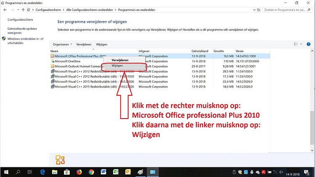
Task: Open the address bar history dropdown
Action: (x=254, y=10)
